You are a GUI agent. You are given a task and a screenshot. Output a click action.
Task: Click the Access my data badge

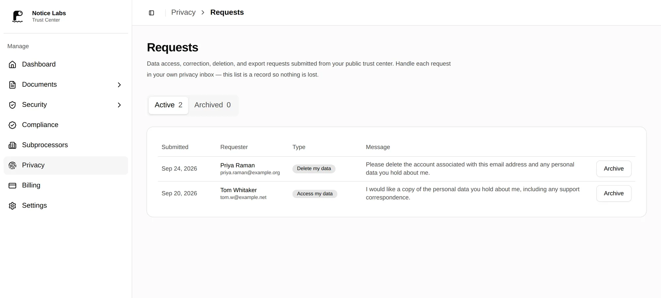[315, 194]
